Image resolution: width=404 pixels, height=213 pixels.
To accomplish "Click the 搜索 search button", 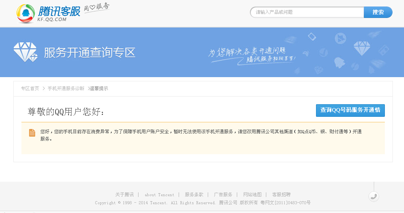I will (378, 12).
